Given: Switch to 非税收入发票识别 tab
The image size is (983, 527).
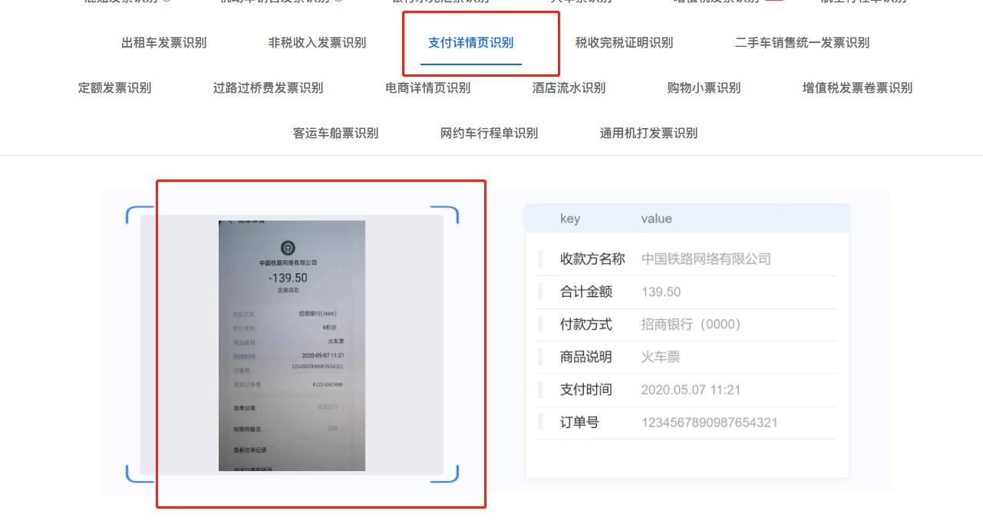Looking at the screenshot, I should tap(317, 43).
